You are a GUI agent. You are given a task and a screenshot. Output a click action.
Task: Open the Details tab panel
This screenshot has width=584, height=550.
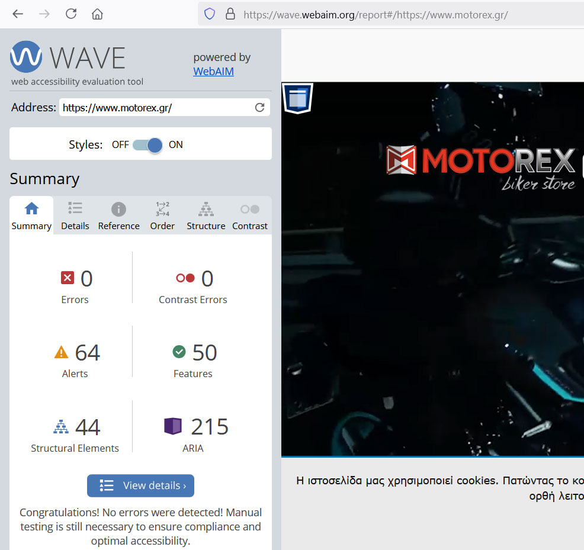[x=75, y=215]
